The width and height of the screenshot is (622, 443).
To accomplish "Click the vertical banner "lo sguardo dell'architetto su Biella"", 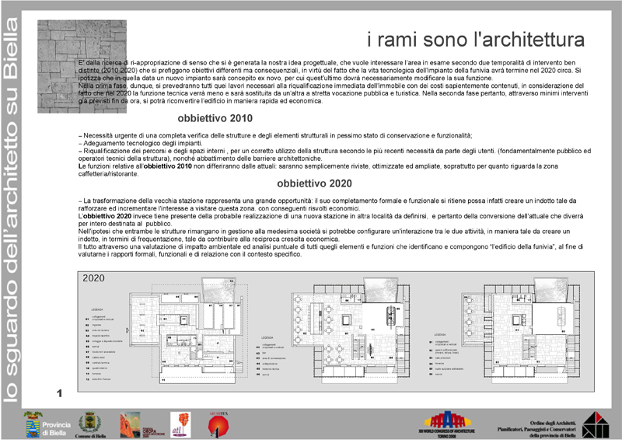I will click(x=11, y=210).
